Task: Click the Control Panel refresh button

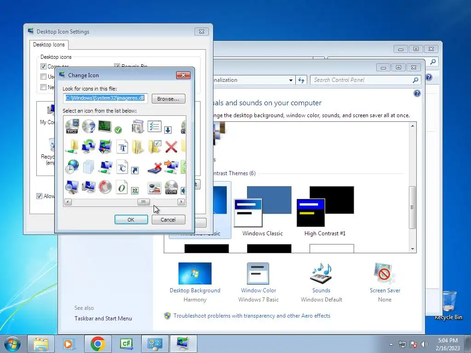Action: [301, 80]
